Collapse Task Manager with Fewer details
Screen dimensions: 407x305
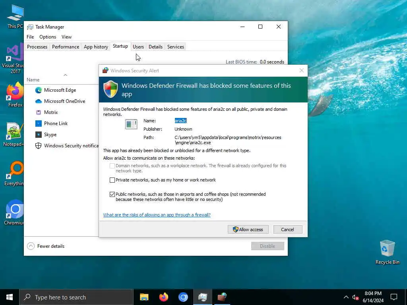[46, 246]
